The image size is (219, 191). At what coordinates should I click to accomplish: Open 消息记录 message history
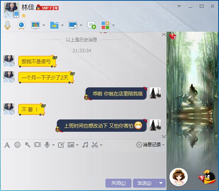coord(150,144)
